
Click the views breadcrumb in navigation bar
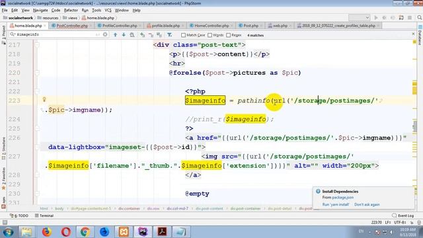point(70,18)
